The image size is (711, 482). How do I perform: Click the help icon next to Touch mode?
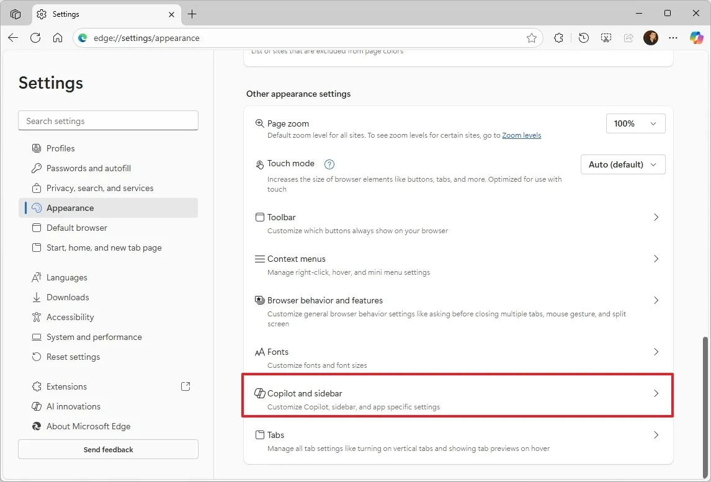[x=329, y=164]
